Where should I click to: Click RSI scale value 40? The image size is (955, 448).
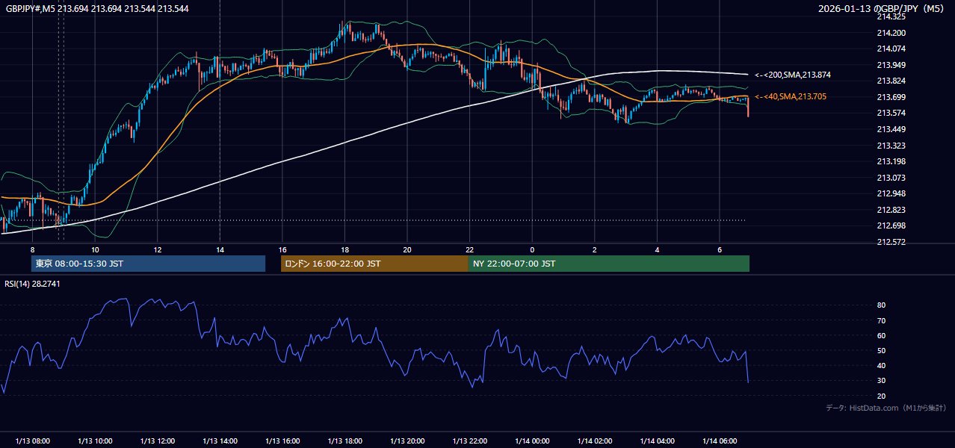[x=882, y=365]
